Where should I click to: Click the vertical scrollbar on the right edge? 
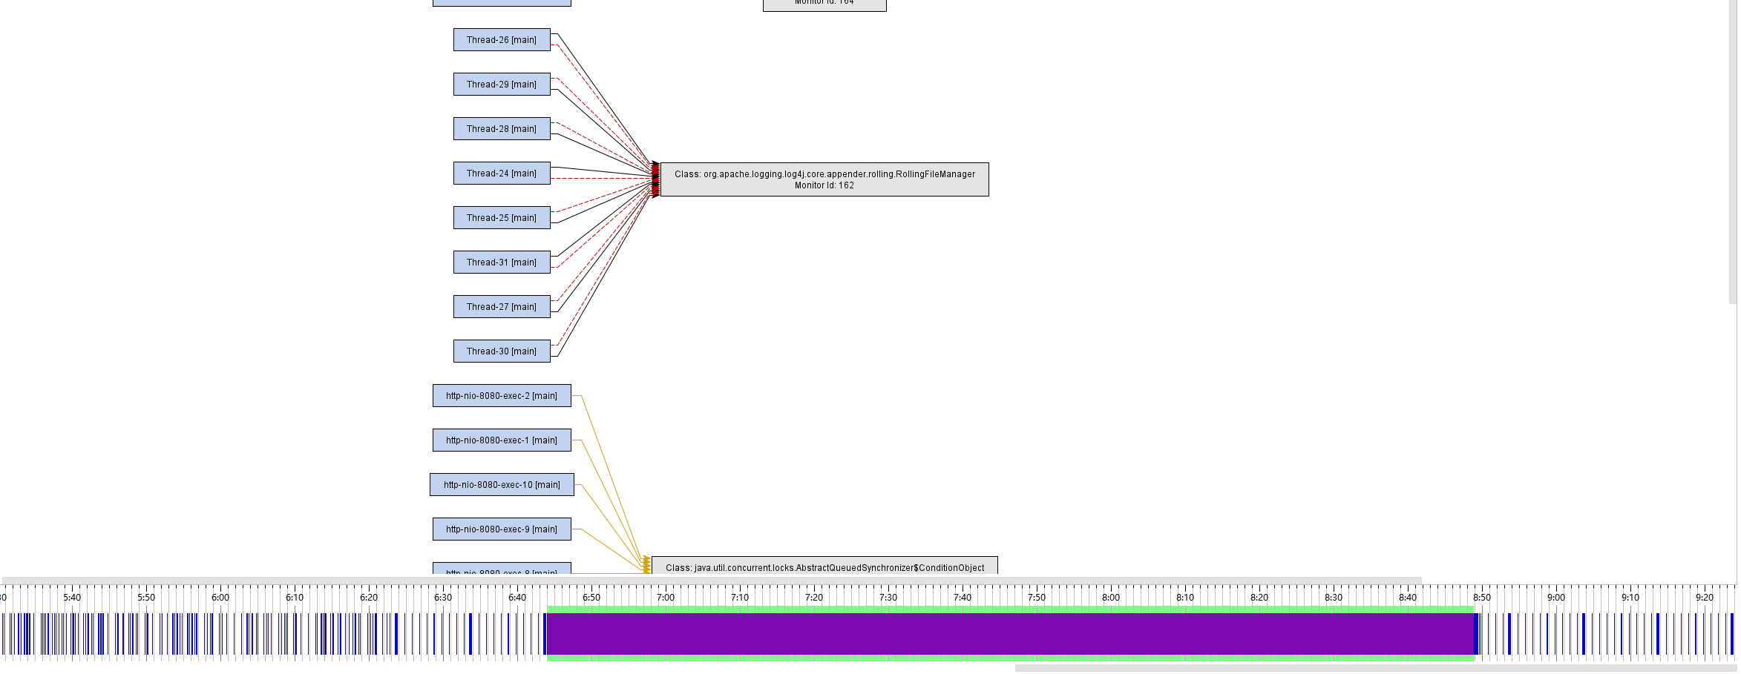coord(1732,148)
